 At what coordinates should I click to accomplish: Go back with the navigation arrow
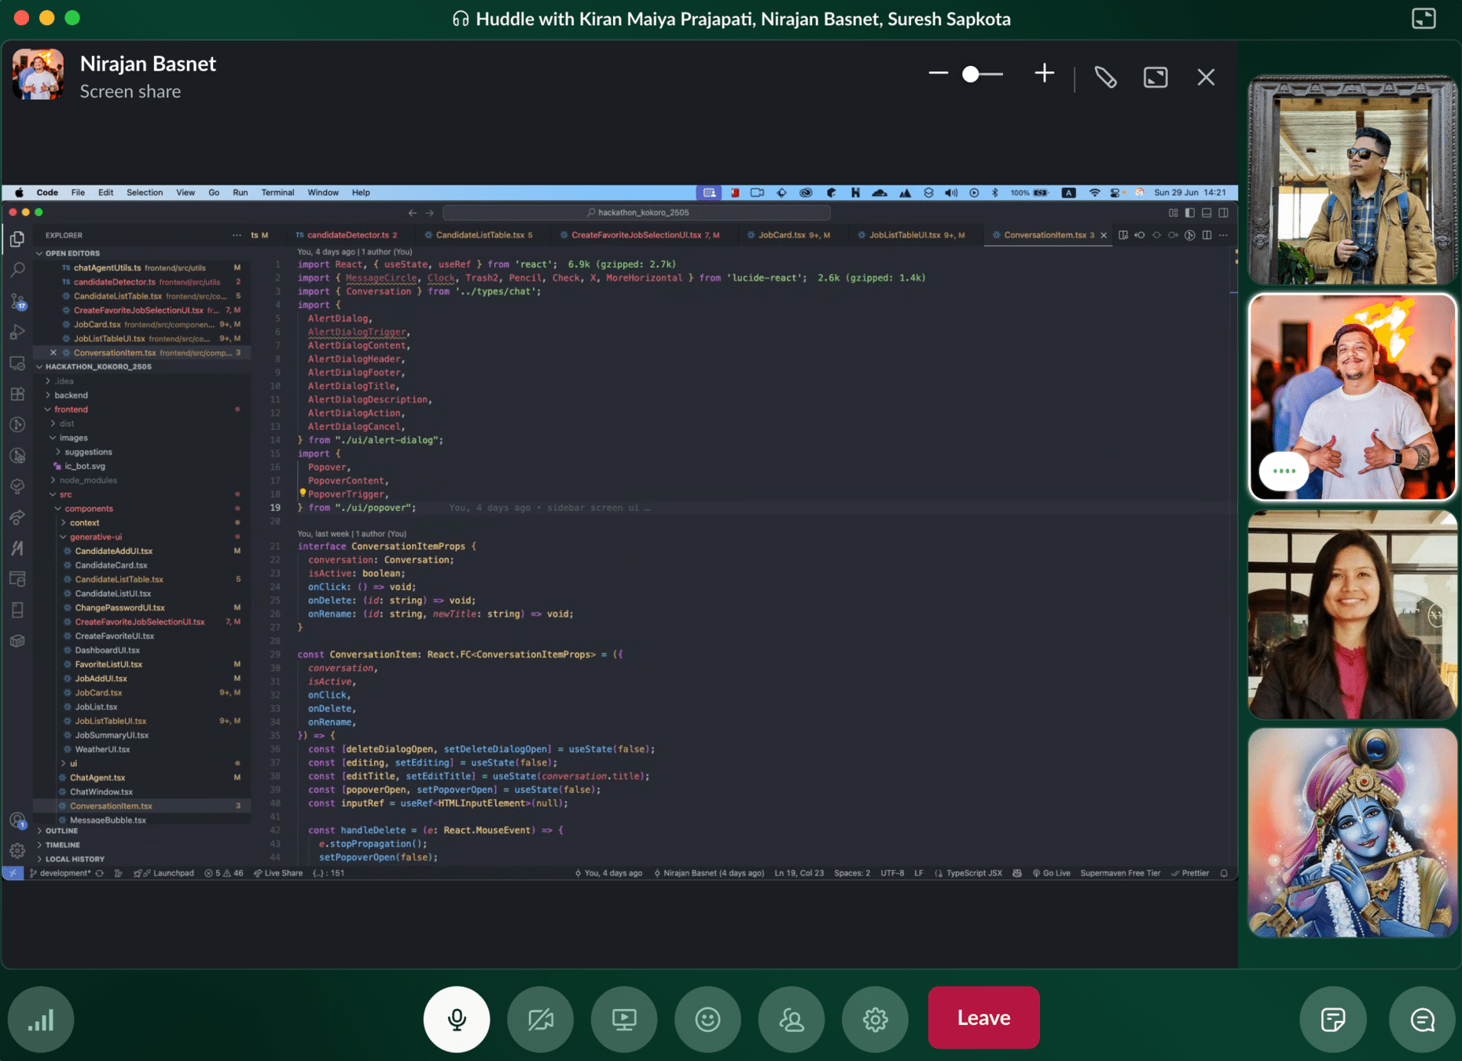412,212
